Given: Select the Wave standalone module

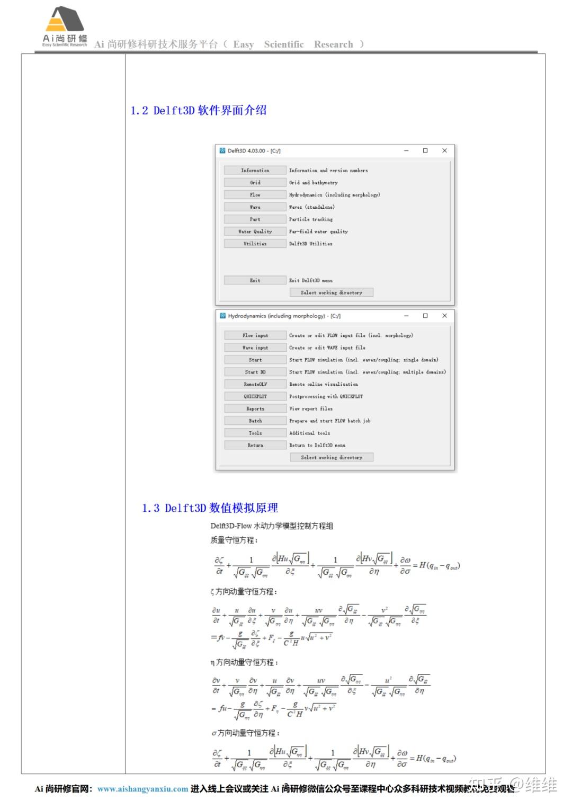Looking at the screenshot, I should coord(255,207).
